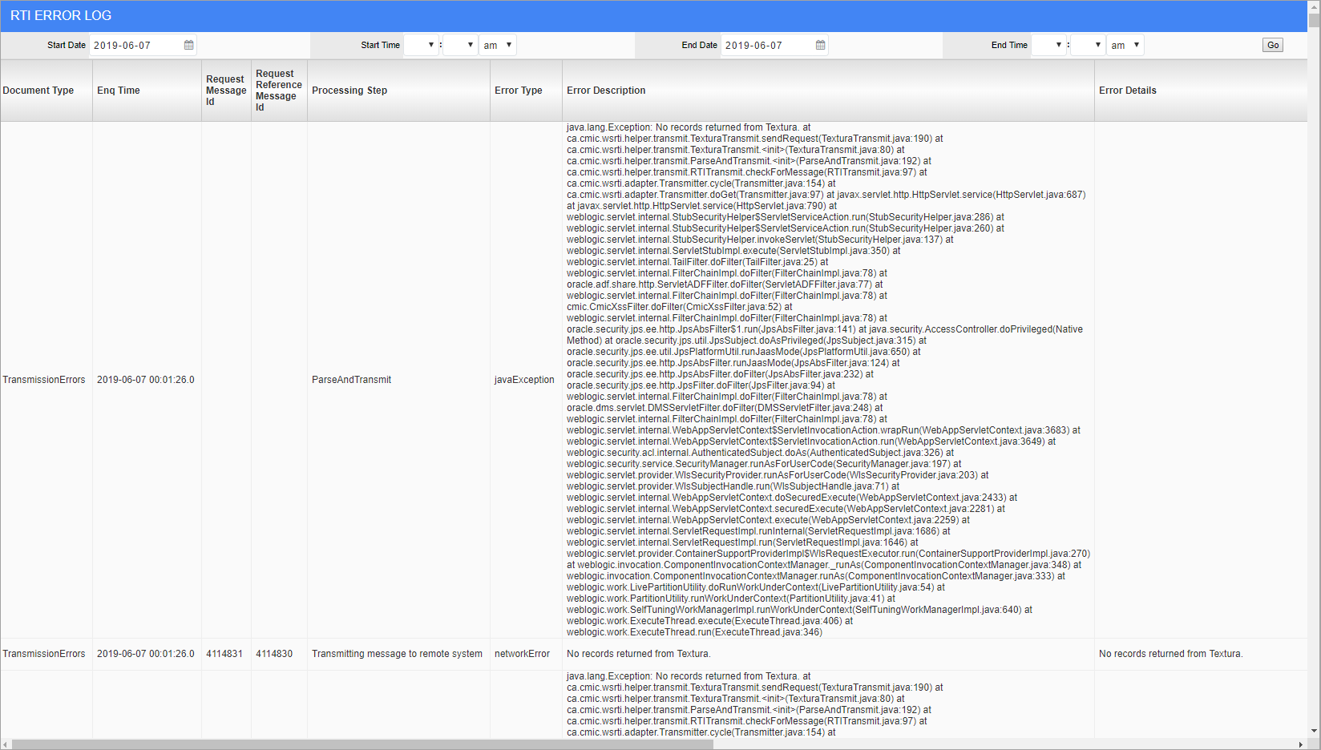Click the Error Details column header
Image resolution: width=1321 pixels, height=750 pixels.
(1201, 91)
